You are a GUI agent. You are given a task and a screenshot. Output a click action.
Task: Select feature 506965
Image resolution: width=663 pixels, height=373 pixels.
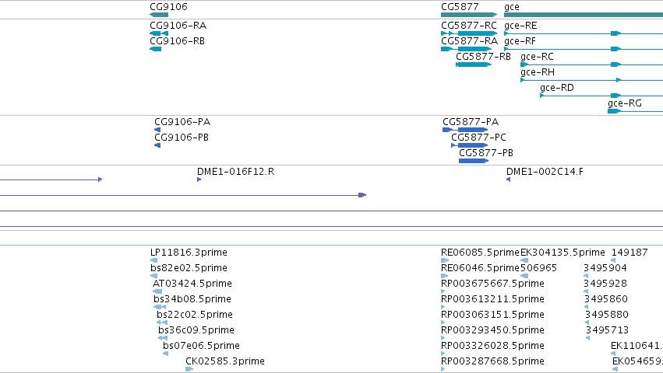pyautogui.click(x=538, y=268)
